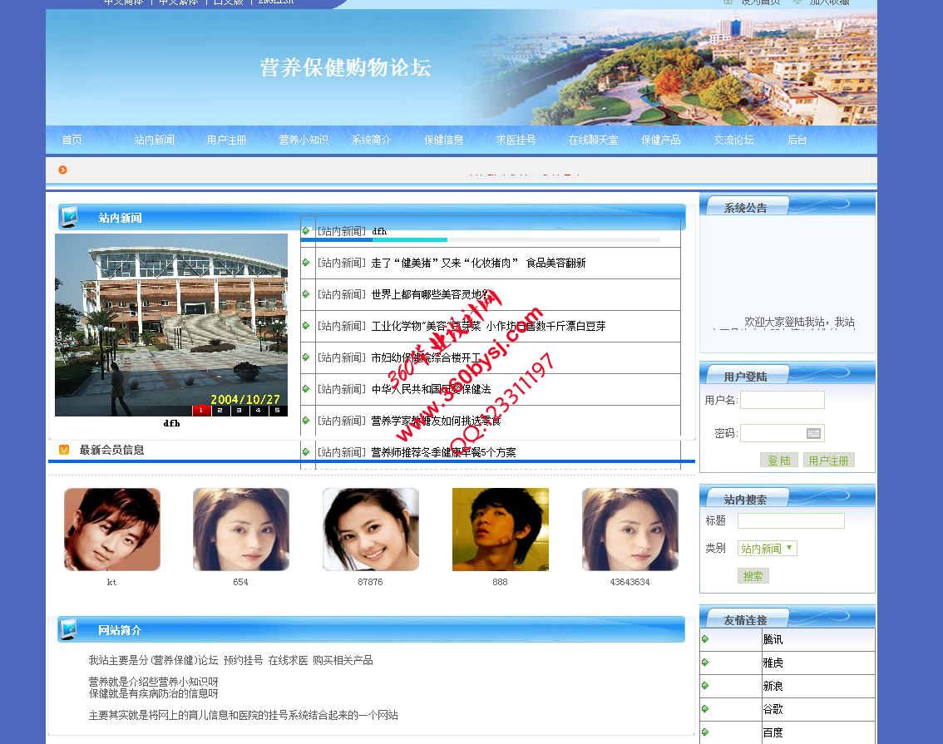Expand the 类别 站内新闻 dropdown
This screenshot has width=943, height=744.
[768, 548]
